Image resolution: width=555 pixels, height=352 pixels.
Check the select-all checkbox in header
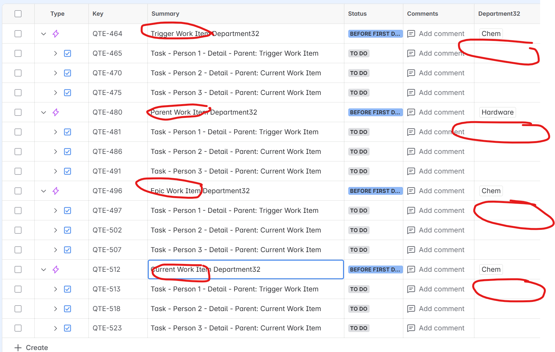[x=18, y=13]
